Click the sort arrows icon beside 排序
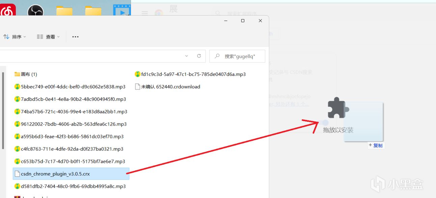 (x=6, y=37)
